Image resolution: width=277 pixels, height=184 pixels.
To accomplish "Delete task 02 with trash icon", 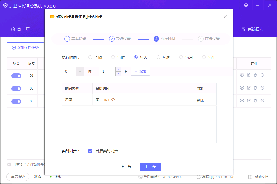I will click(x=255, y=88).
